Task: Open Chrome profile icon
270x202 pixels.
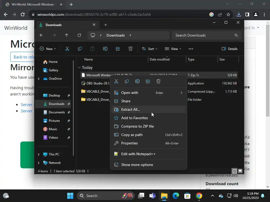Action: (256, 15)
